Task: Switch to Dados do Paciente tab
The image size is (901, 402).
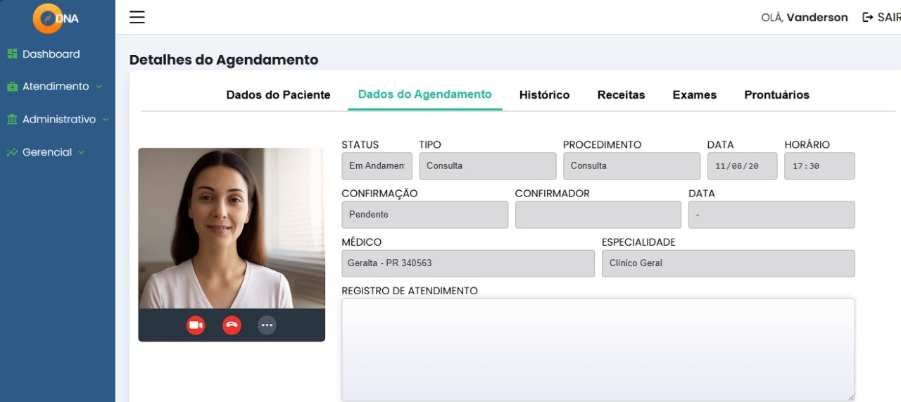Action: point(278,95)
